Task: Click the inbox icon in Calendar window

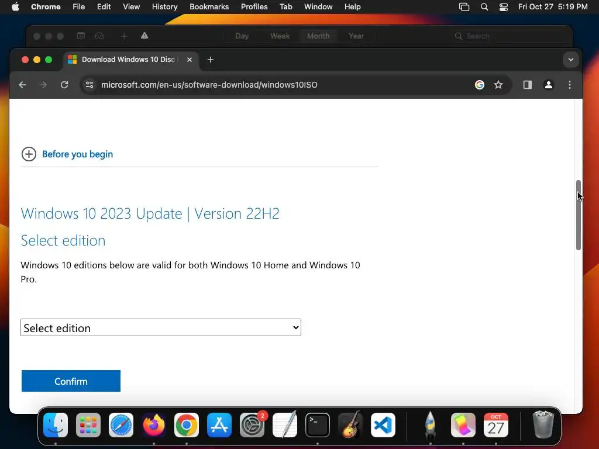Action: 99,36
